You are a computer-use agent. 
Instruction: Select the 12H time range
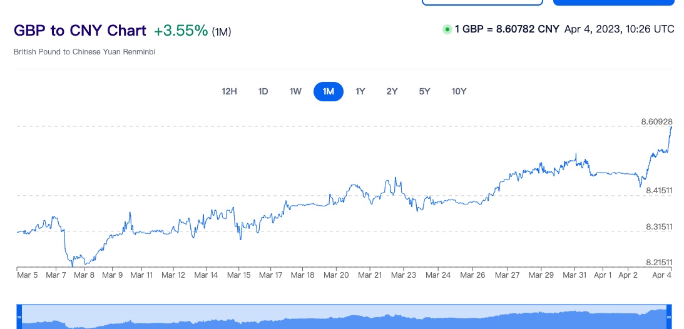[229, 91]
